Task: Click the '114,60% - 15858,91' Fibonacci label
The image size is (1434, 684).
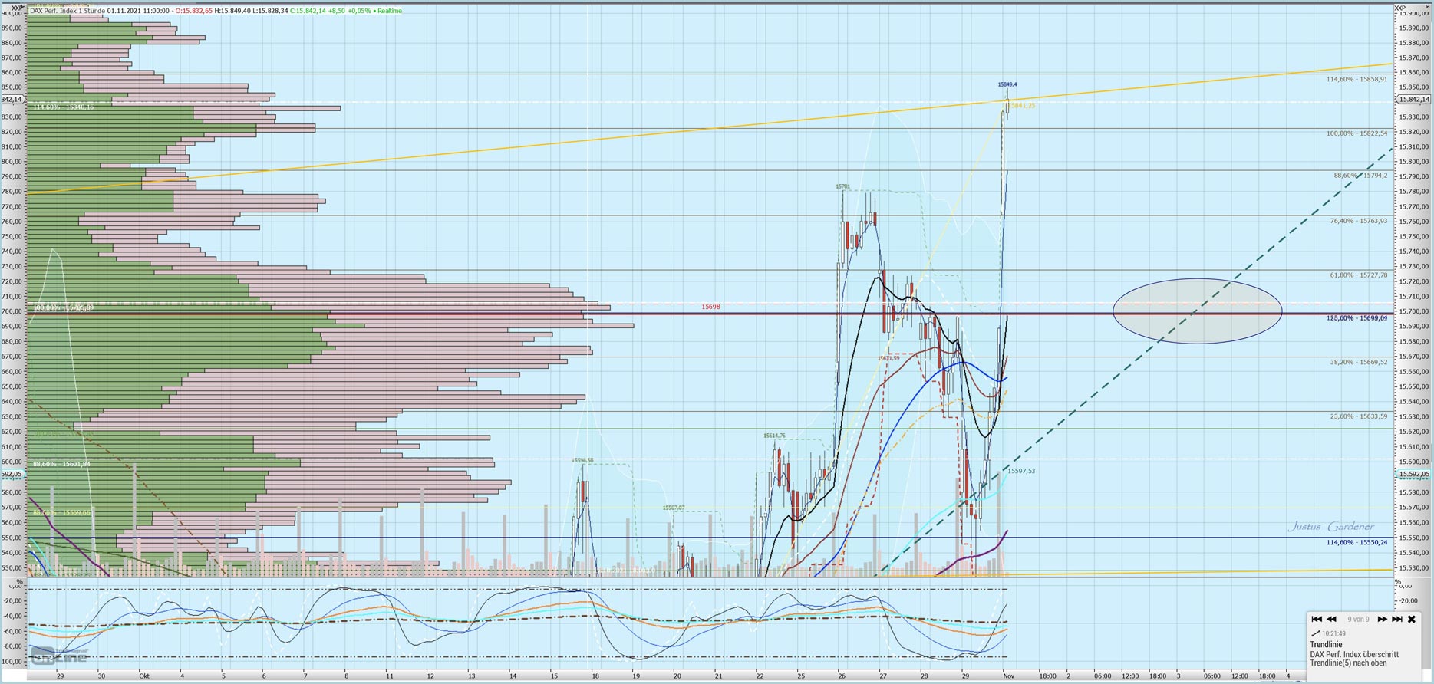Action: point(1357,79)
